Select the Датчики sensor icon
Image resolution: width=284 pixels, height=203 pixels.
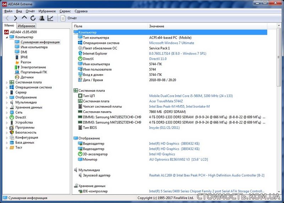[17, 77]
